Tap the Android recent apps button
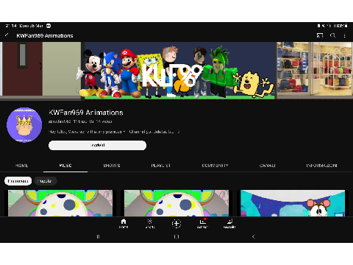353x265 pixels. point(98,236)
